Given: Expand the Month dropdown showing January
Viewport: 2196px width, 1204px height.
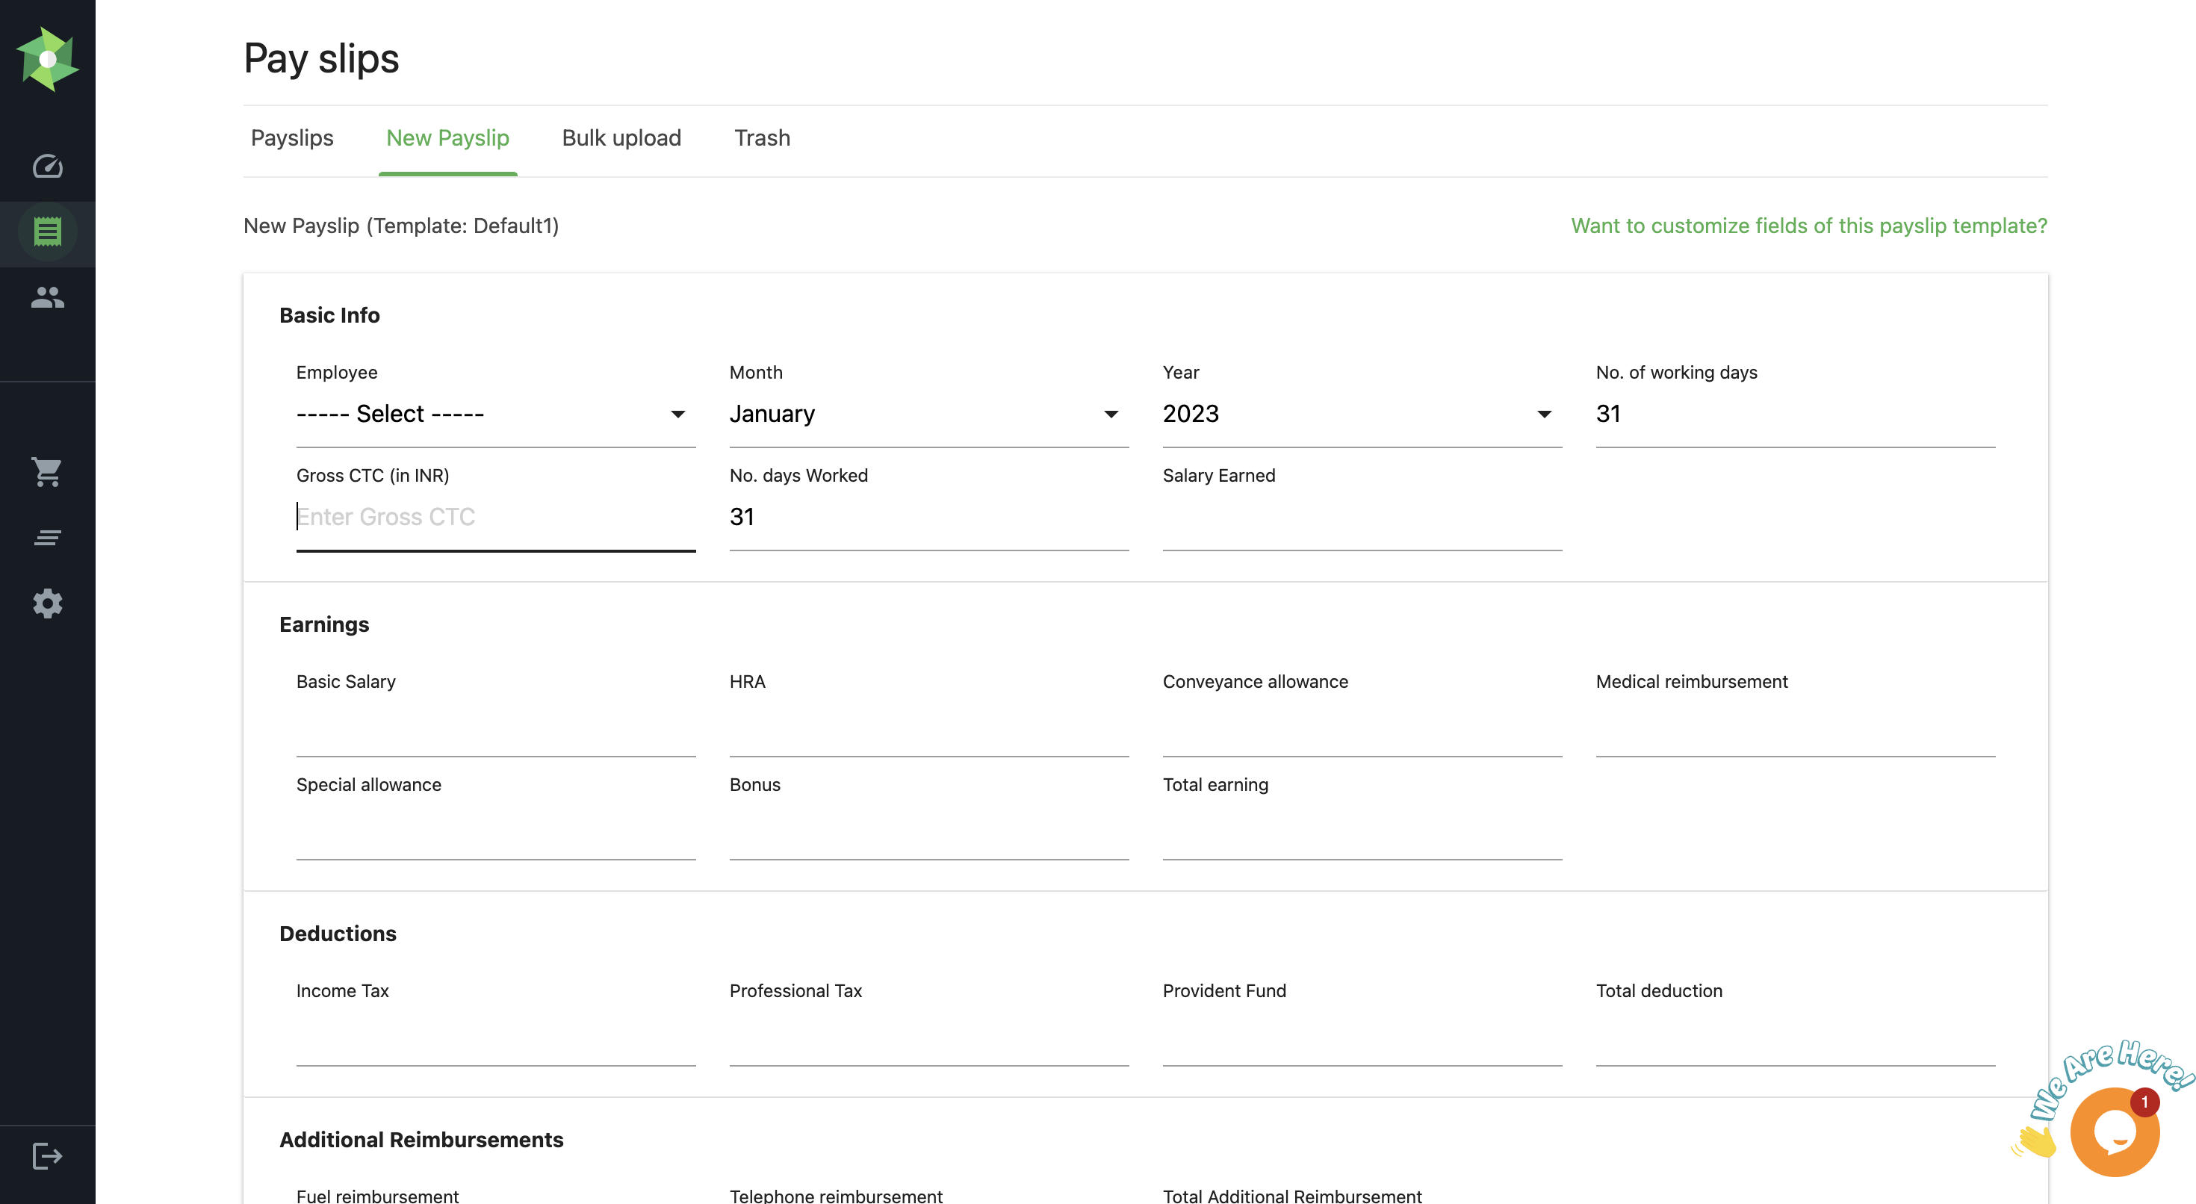Looking at the screenshot, I should coord(928,415).
